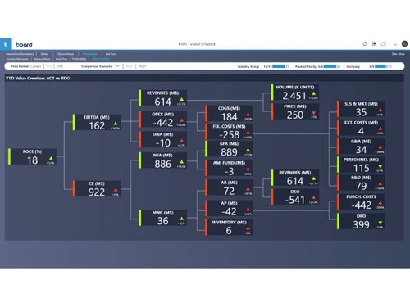Switch to the Operations tab

click(x=66, y=54)
